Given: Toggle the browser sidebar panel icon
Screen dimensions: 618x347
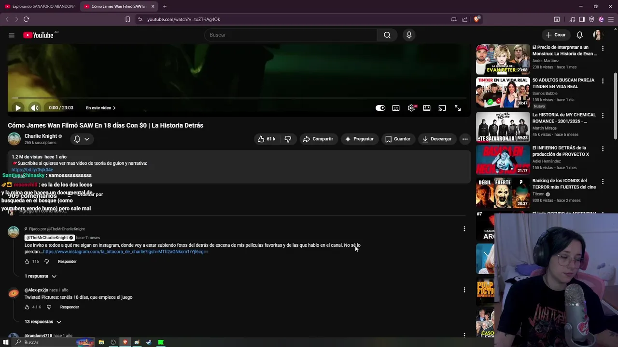Looking at the screenshot, I should tap(582, 19).
